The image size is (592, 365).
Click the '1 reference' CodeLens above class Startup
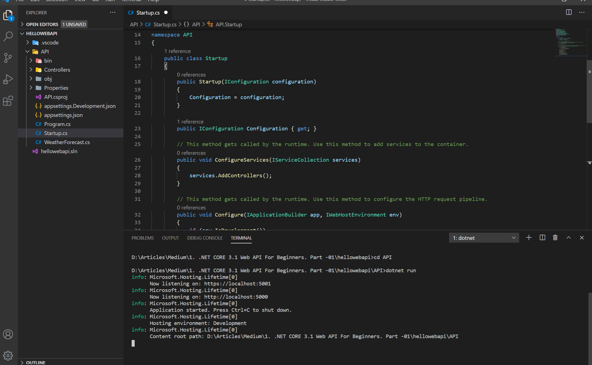177,51
